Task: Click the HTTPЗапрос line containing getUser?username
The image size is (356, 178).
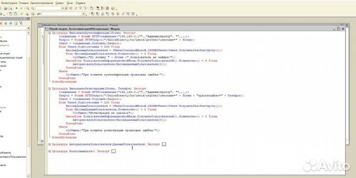Action: point(127,40)
